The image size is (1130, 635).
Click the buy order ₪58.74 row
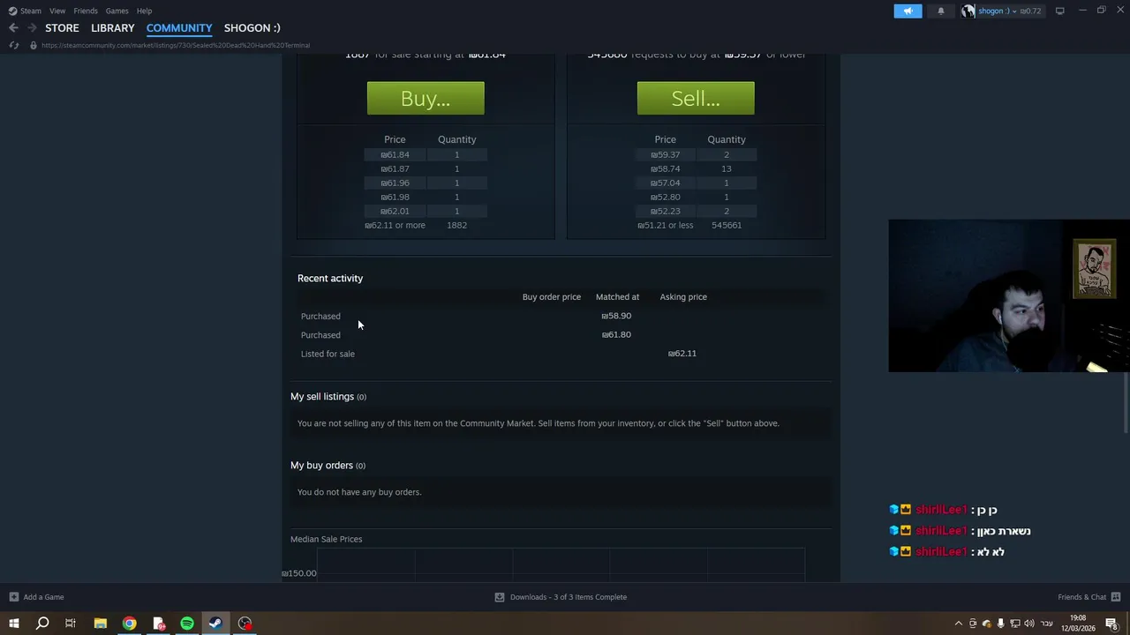pos(696,168)
